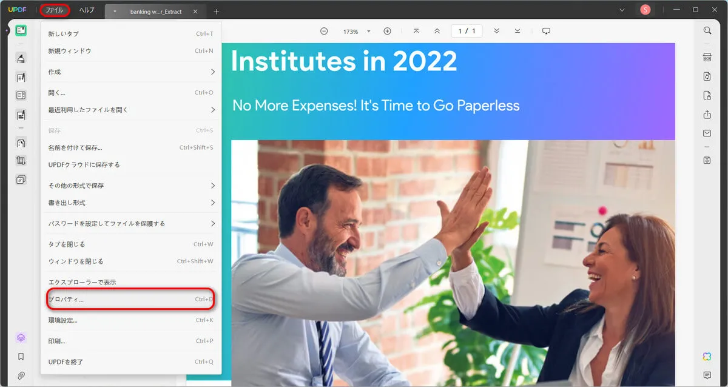Image resolution: width=728 pixels, height=387 pixels.
Task: Expand the 書き出し形式 submenu
Action: click(132, 203)
